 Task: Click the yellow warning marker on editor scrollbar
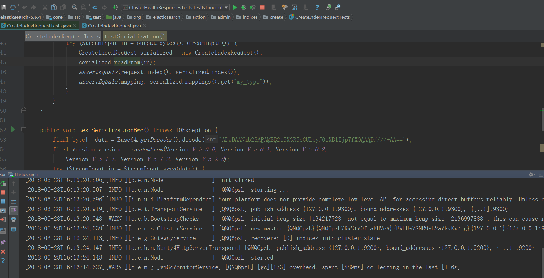click(542, 148)
